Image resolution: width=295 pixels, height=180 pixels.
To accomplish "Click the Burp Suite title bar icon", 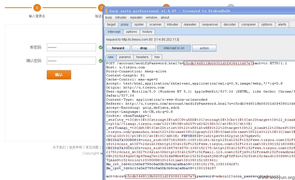I will [106, 11].
